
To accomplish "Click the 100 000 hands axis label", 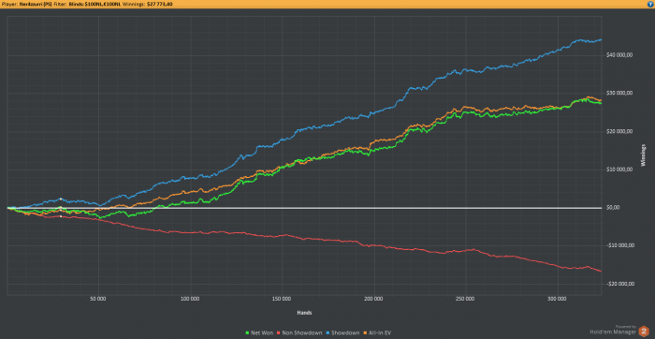I will coord(190,300).
